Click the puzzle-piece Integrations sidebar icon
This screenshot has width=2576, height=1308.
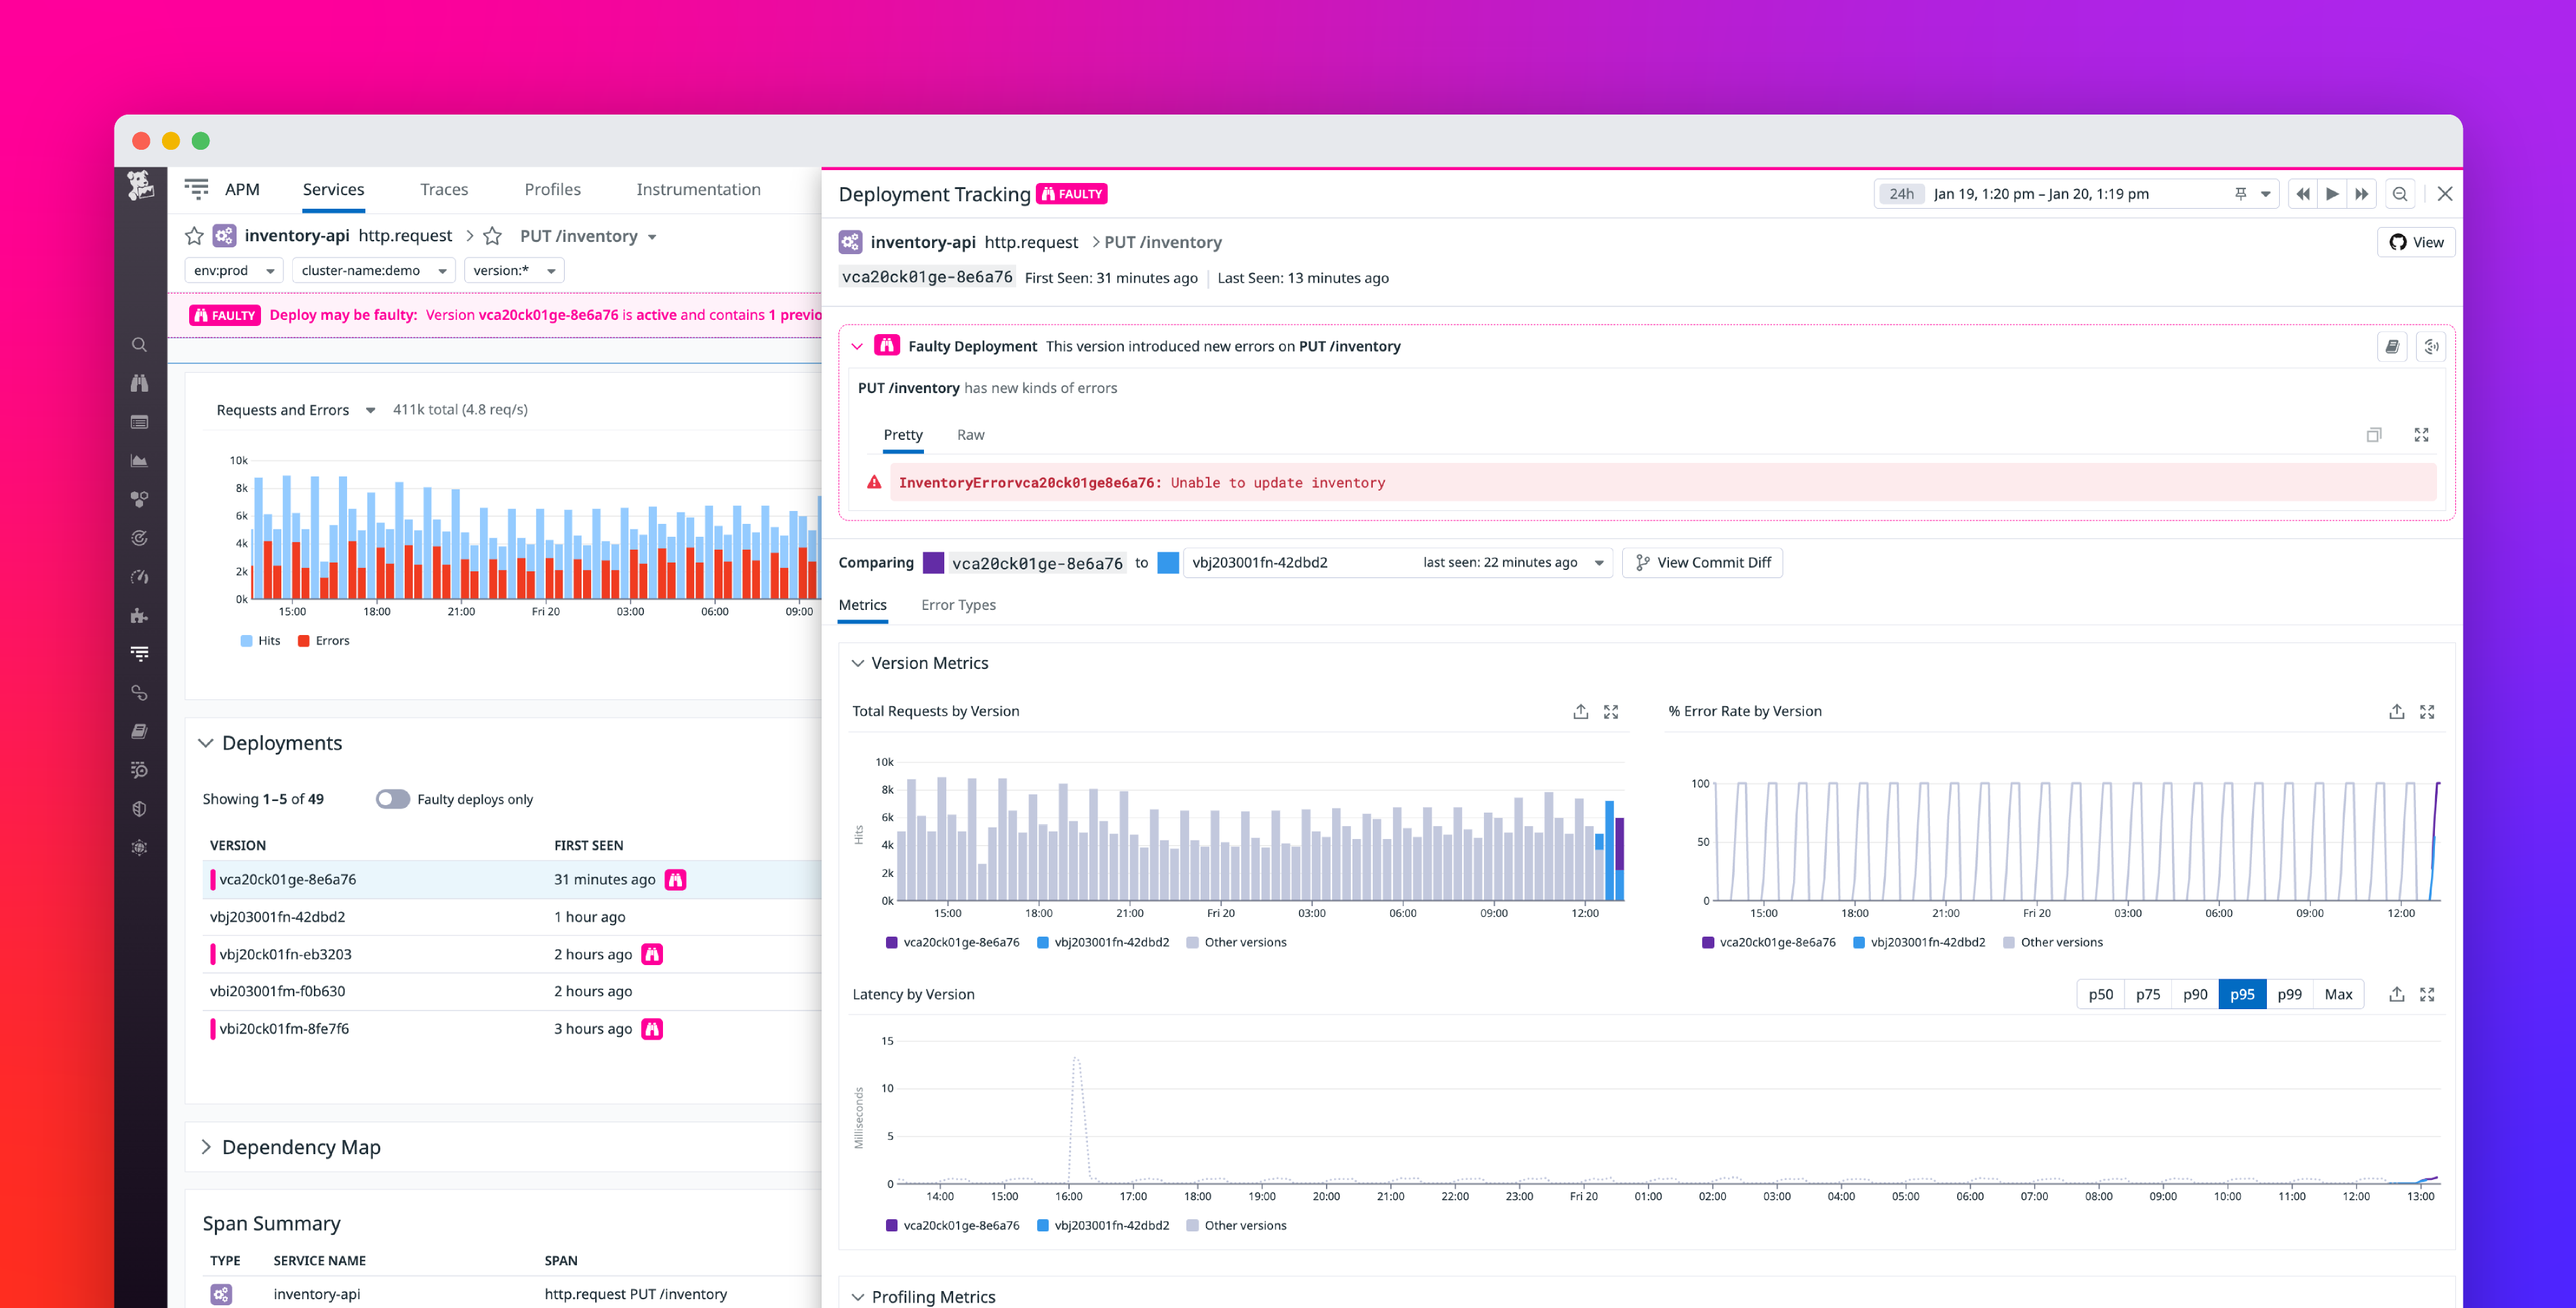coord(140,615)
